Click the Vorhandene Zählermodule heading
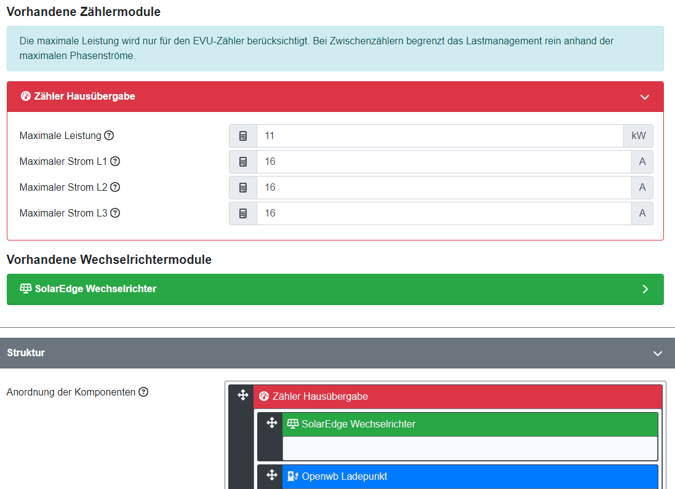Viewport: 675px width, 489px height. [84, 12]
